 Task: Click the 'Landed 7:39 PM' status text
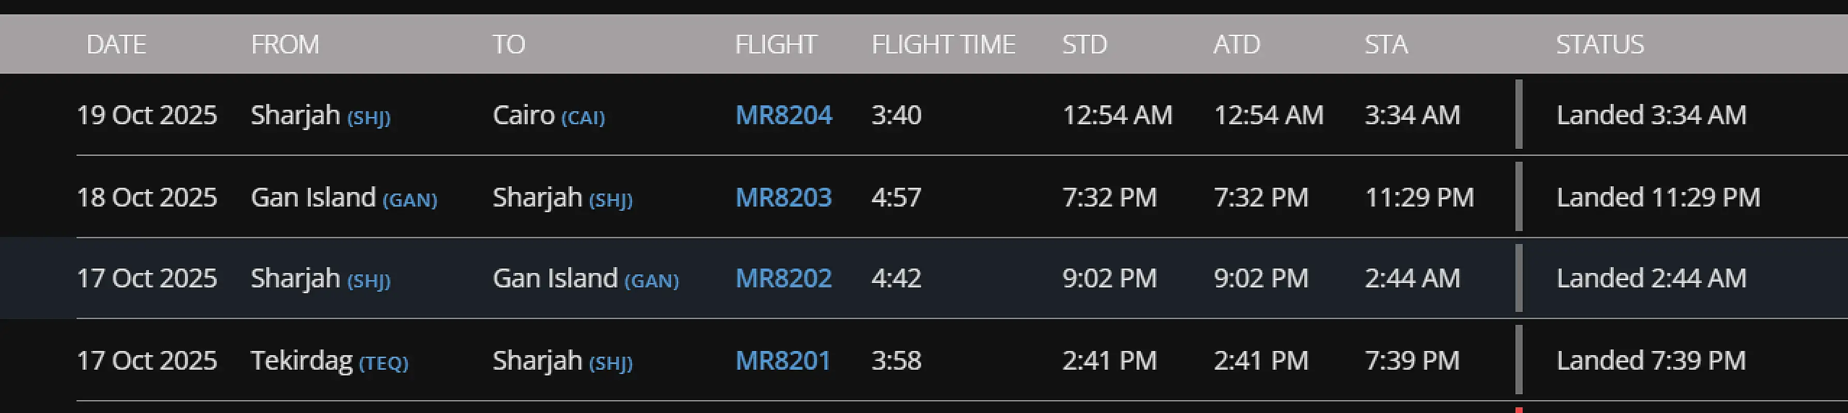click(1652, 361)
